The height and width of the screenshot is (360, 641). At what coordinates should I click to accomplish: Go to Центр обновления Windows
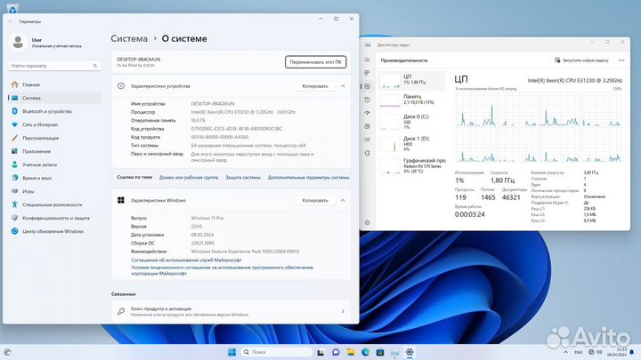(53, 231)
